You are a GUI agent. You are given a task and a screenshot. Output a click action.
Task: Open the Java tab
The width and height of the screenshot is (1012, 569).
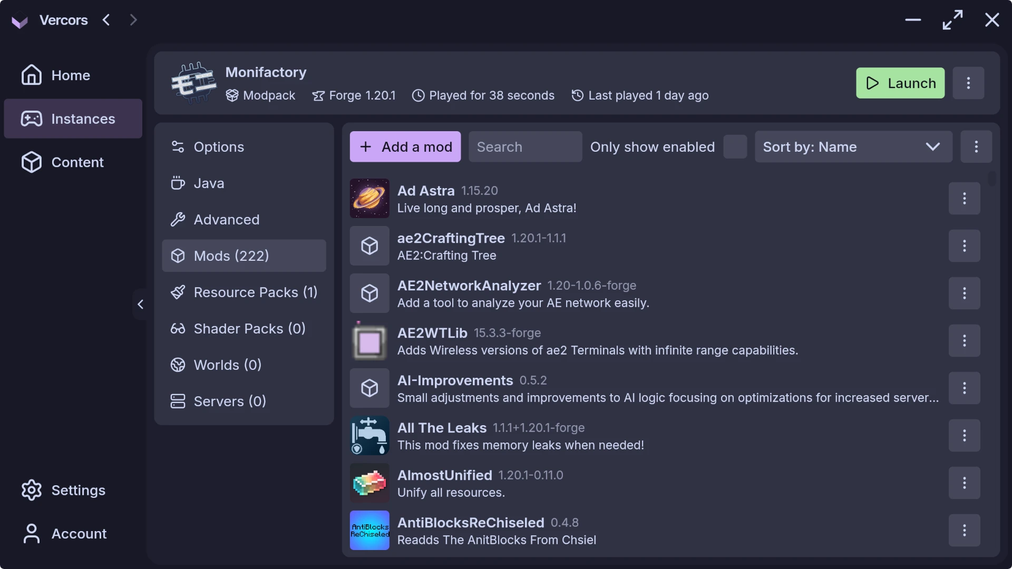coord(244,183)
